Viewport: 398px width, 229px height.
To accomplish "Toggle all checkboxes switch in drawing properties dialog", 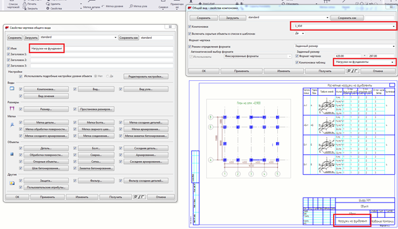I will (x=139, y=197).
